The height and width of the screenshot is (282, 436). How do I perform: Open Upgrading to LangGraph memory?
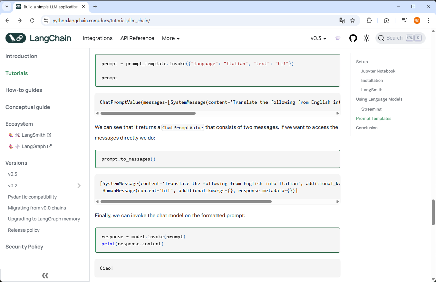(44, 219)
